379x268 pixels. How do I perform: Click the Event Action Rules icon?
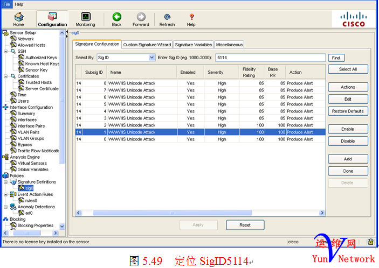tap(13, 194)
